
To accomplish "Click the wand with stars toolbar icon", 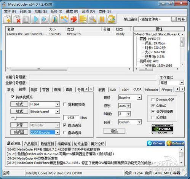I will 64,19.
